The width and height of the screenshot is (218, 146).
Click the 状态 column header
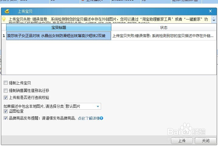point(164,27)
